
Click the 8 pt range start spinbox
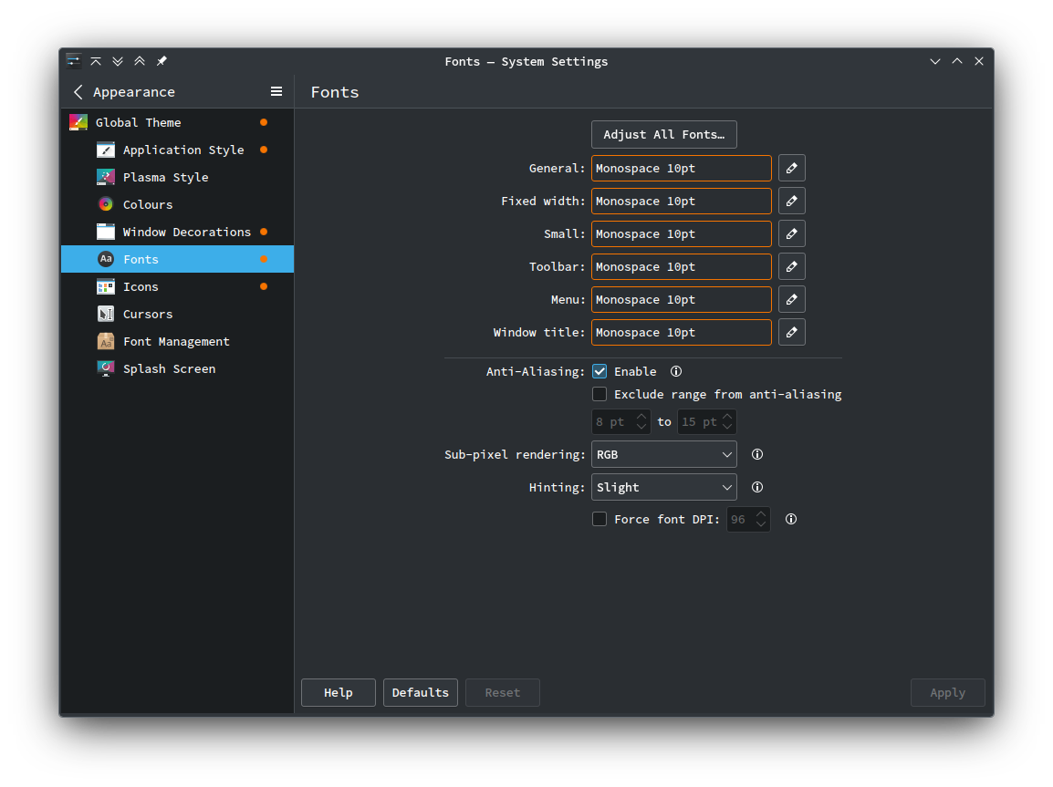621,422
